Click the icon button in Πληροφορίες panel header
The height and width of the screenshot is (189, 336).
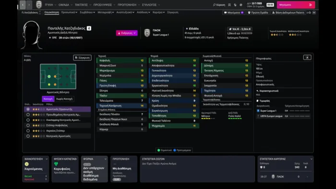click(307, 58)
